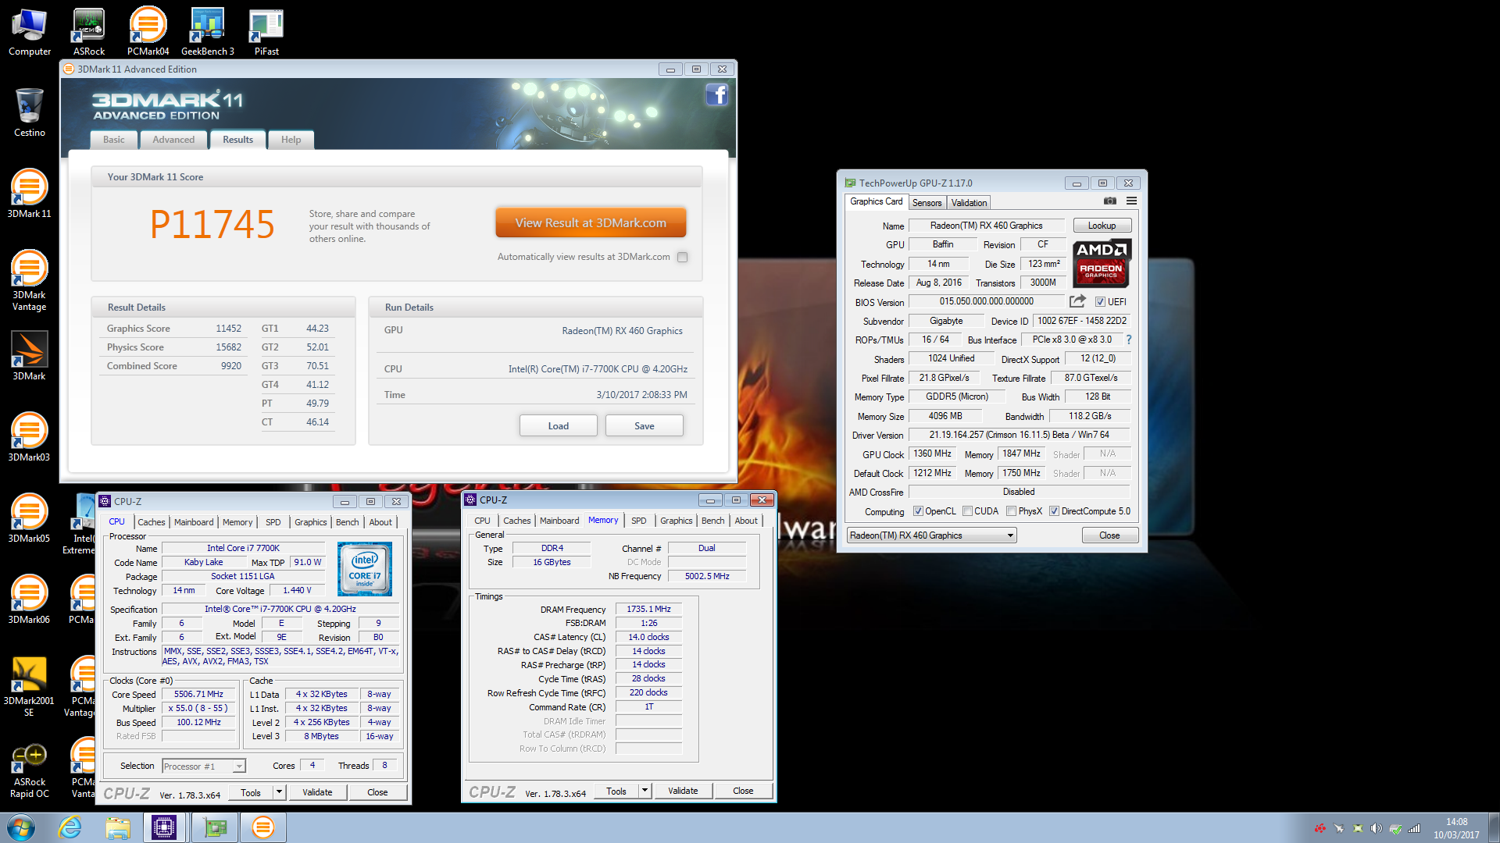Open the GPU-Z hamburger menu icon

(x=1130, y=201)
